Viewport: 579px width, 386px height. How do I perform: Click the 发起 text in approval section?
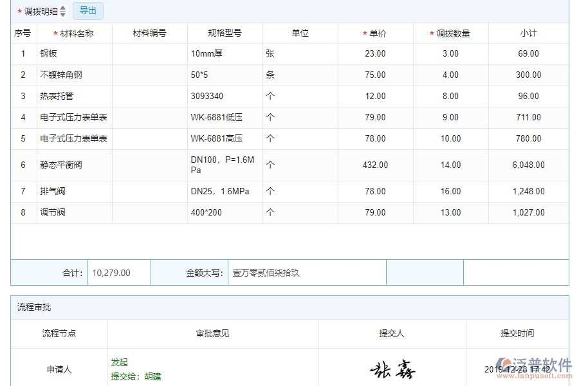click(120, 362)
